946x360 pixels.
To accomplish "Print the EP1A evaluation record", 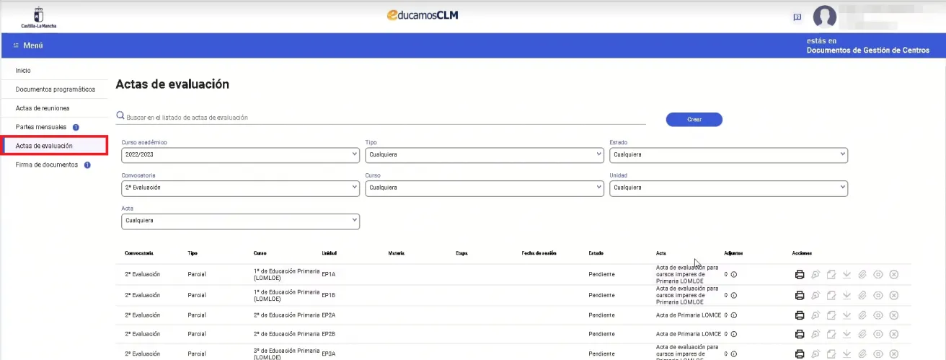I will click(x=799, y=275).
